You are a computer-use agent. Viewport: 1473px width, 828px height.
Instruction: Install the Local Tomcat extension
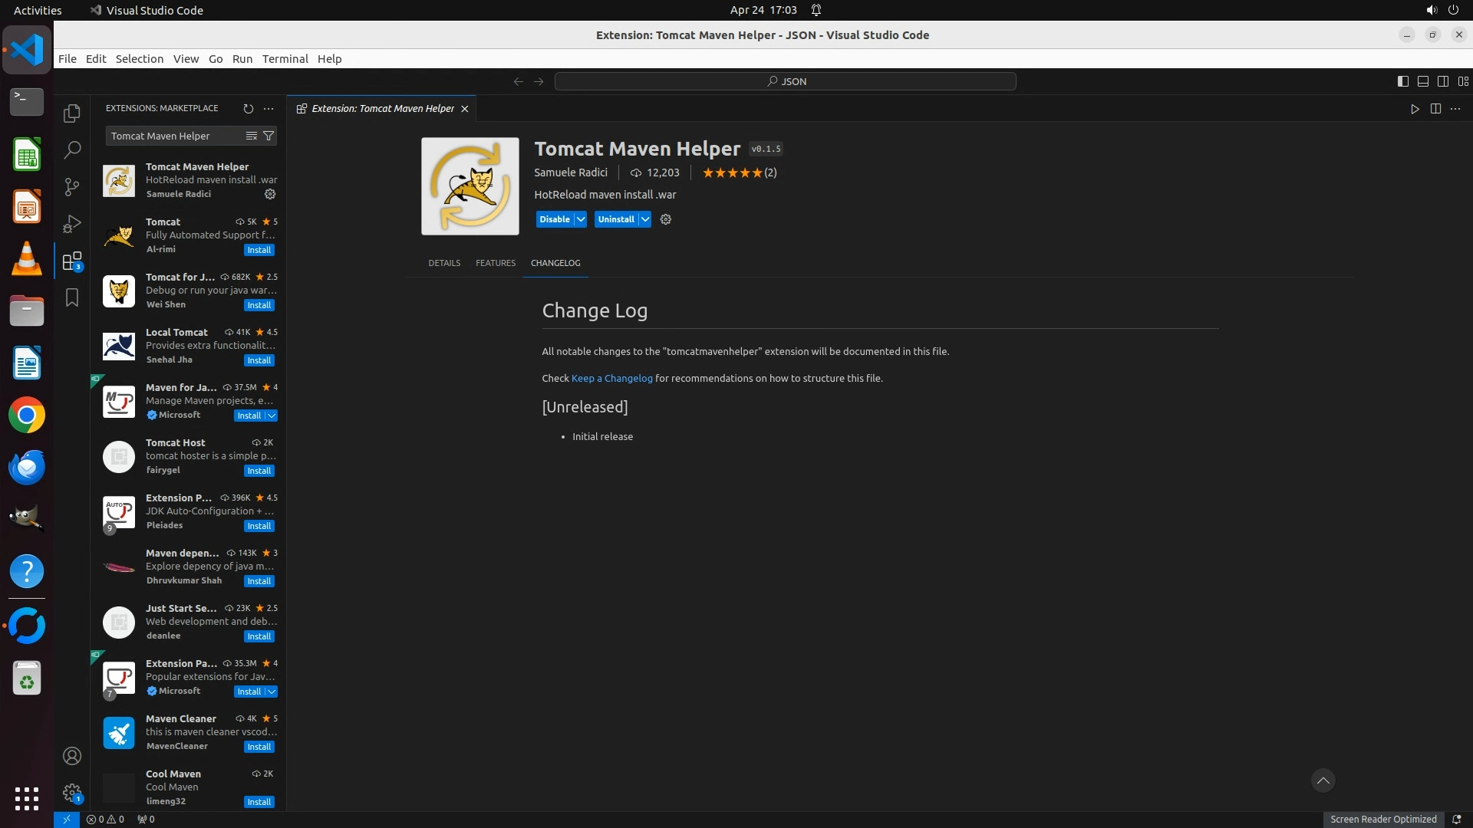point(259,360)
